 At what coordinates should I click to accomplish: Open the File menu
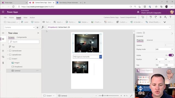(x=5, y=17)
